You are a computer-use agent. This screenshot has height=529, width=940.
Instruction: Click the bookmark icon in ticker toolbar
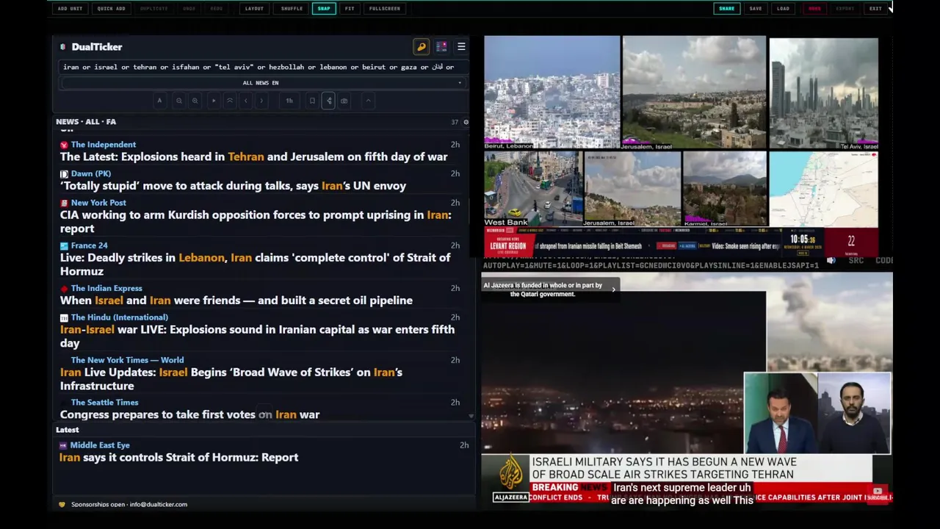312,101
